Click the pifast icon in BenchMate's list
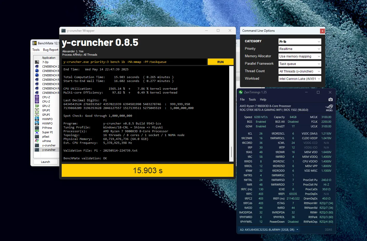The height and width of the screenshot is (241, 367). point(37,137)
